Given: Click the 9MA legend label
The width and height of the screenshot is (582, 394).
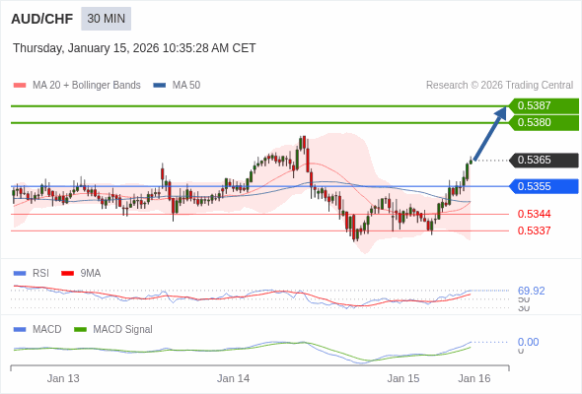Looking at the screenshot, I should click(90, 274).
